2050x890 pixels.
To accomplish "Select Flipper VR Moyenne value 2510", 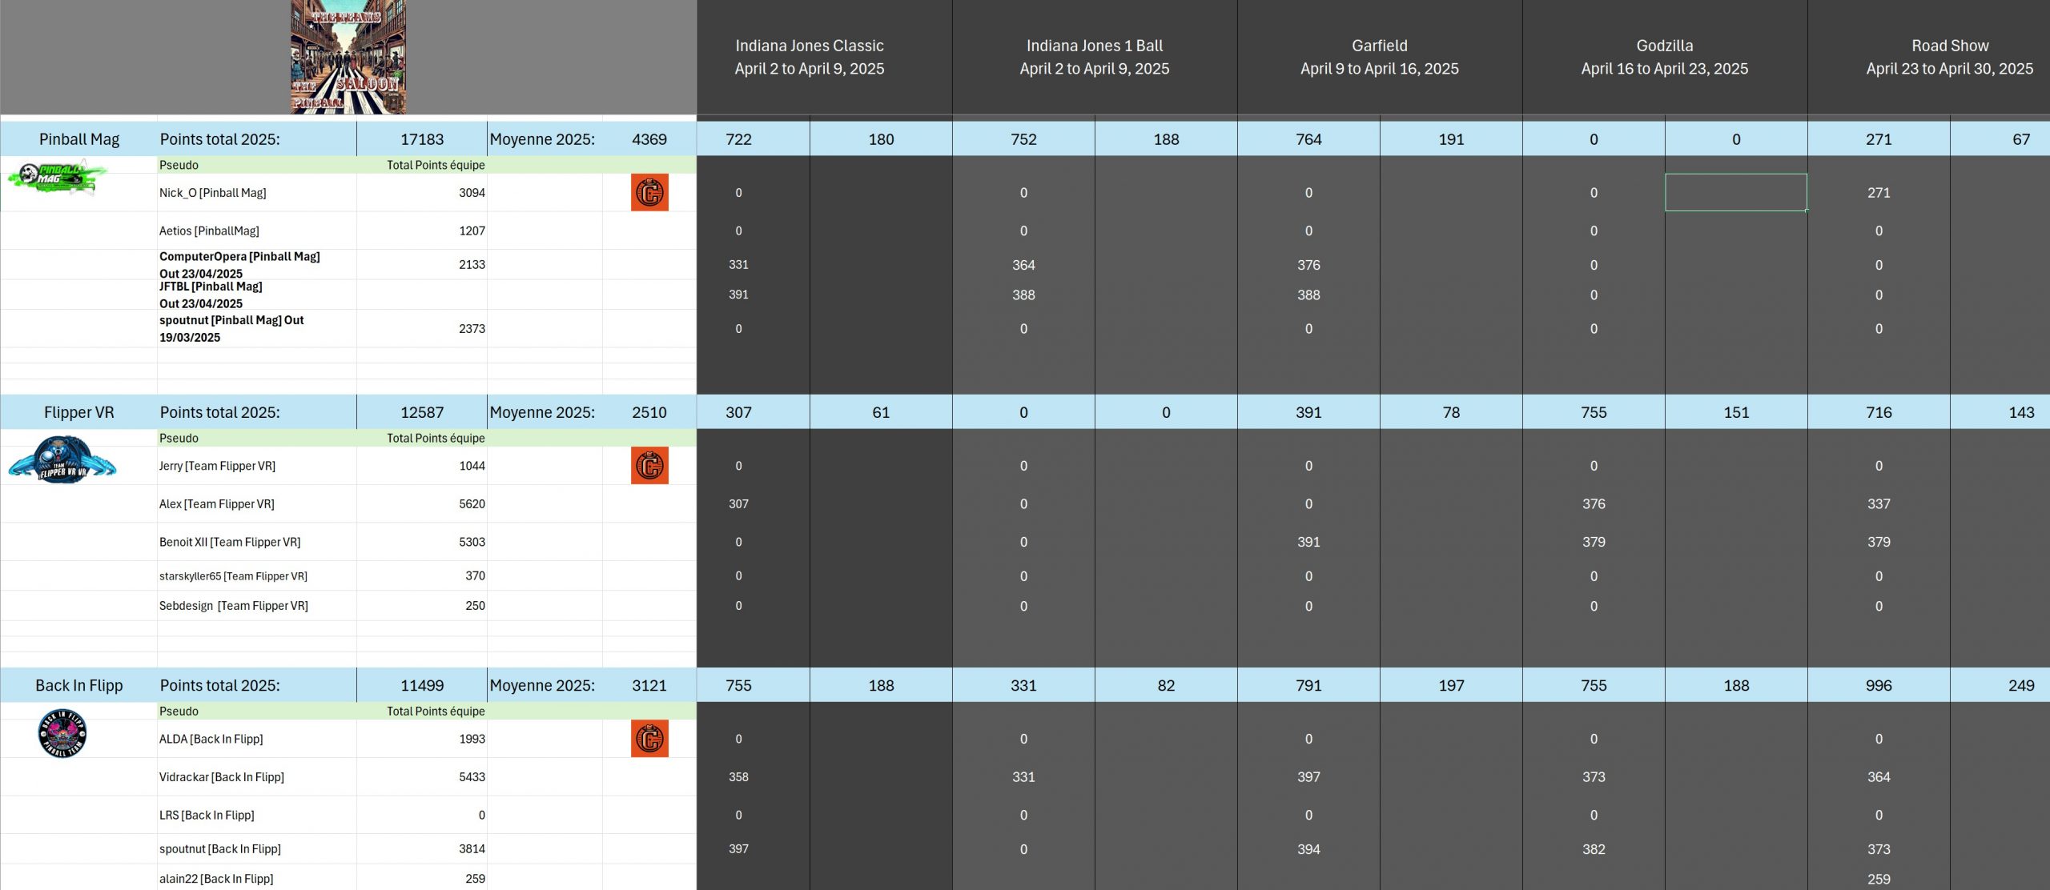I will point(649,412).
